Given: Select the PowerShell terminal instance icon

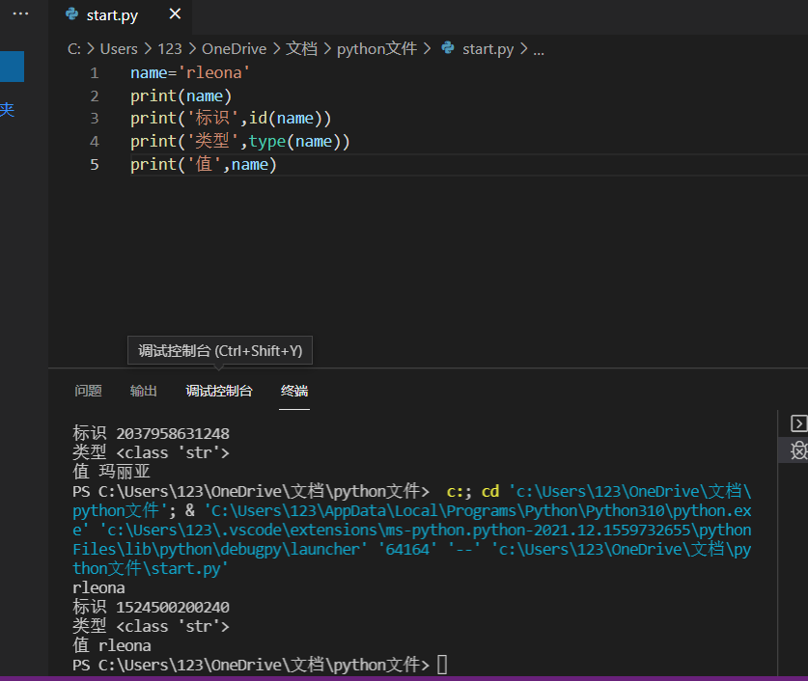Looking at the screenshot, I should pyautogui.click(x=797, y=423).
